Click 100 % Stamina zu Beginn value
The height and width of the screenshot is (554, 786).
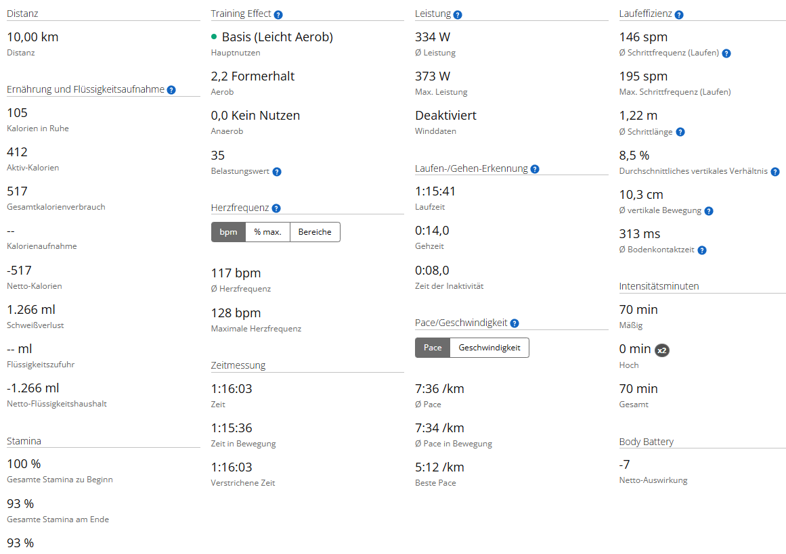click(x=24, y=464)
